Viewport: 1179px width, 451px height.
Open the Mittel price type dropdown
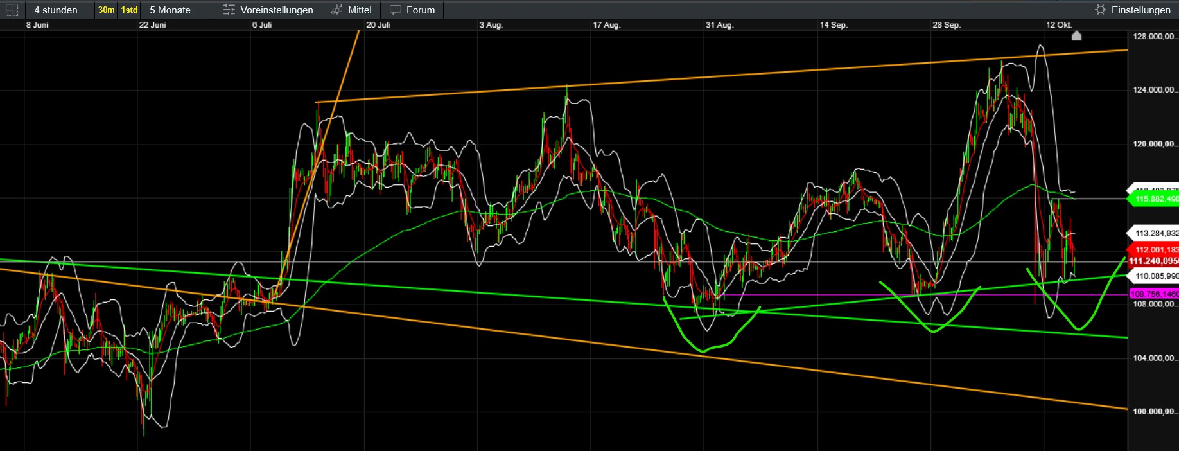pos(360,10)
